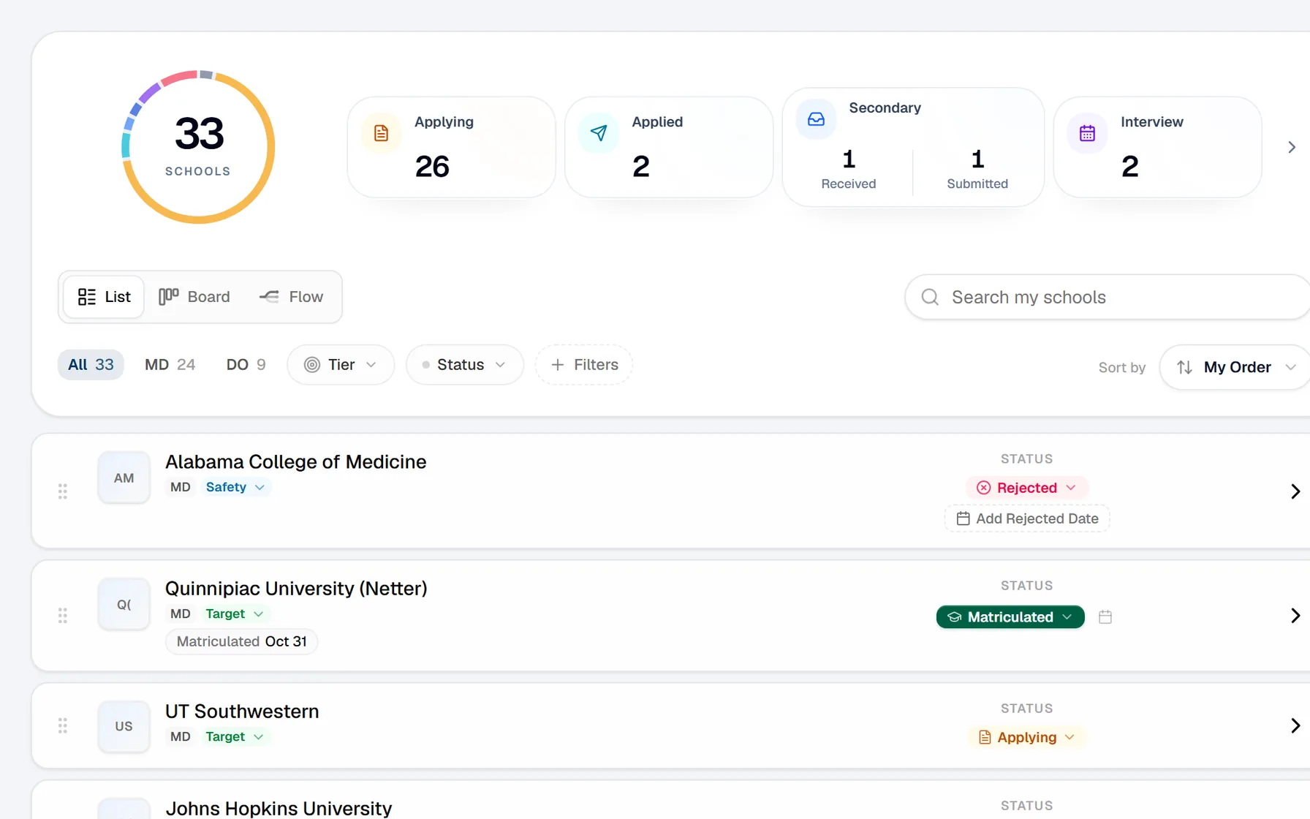
Task: Open the Applying status dropdown for UT Southwestern
Action: point(1027,737)
